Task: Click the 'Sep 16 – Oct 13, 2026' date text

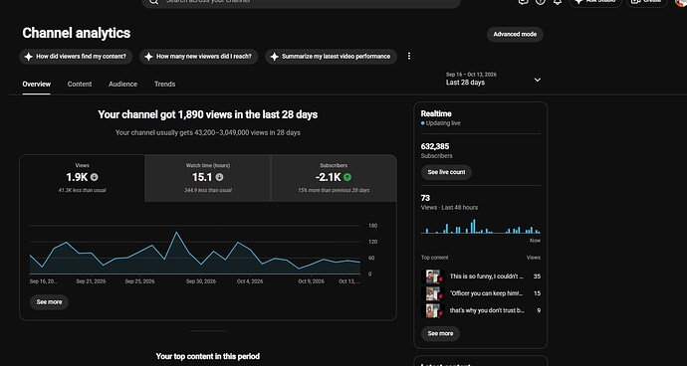Action: click(x=471, y=75)
